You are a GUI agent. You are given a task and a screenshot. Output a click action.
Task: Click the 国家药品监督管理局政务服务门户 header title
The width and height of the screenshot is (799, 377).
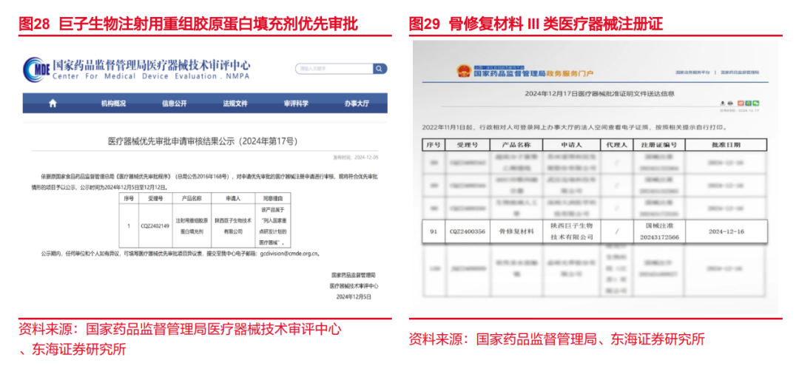[x=533, y=74]
